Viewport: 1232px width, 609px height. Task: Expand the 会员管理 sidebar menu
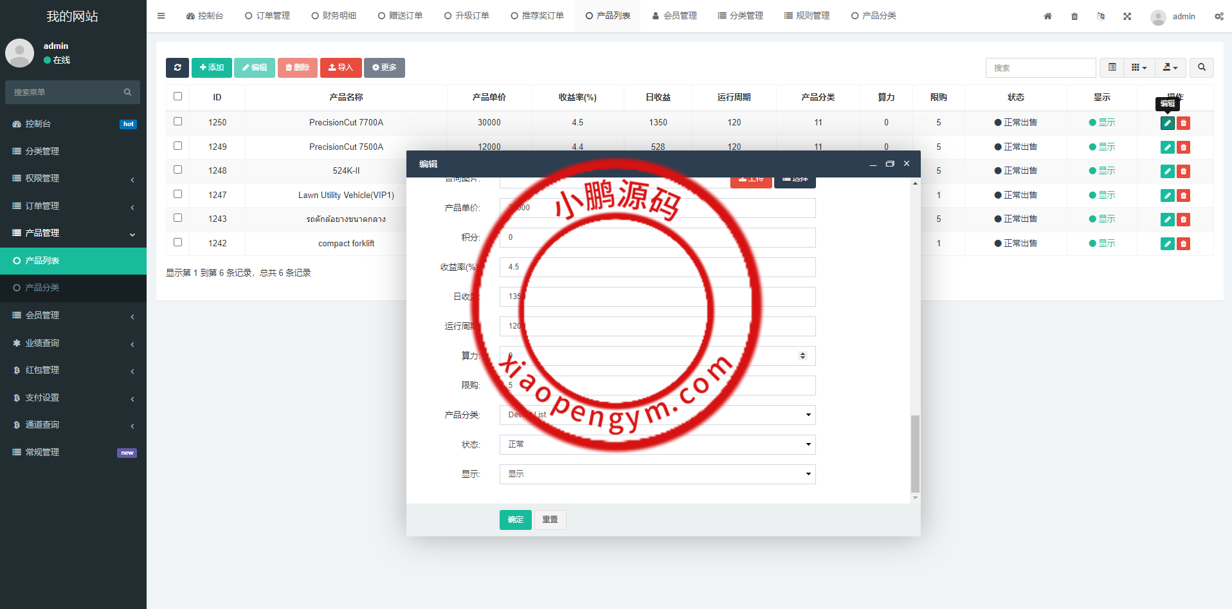73,315
